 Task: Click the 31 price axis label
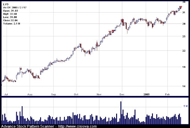tap(184, 13)
